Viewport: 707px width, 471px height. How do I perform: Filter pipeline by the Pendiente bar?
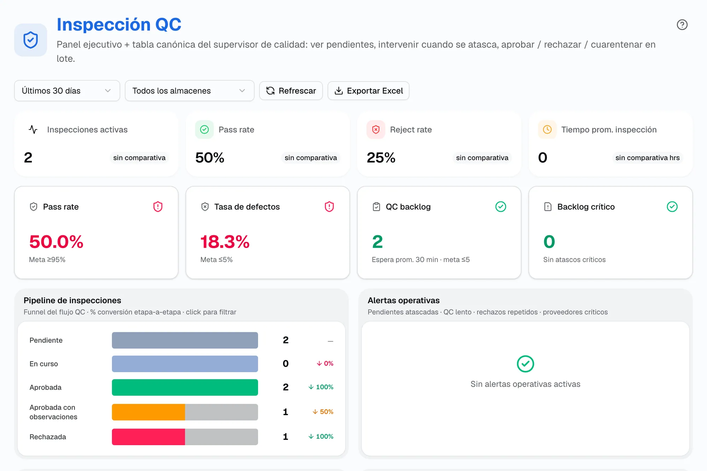click(x=185, y=340)
